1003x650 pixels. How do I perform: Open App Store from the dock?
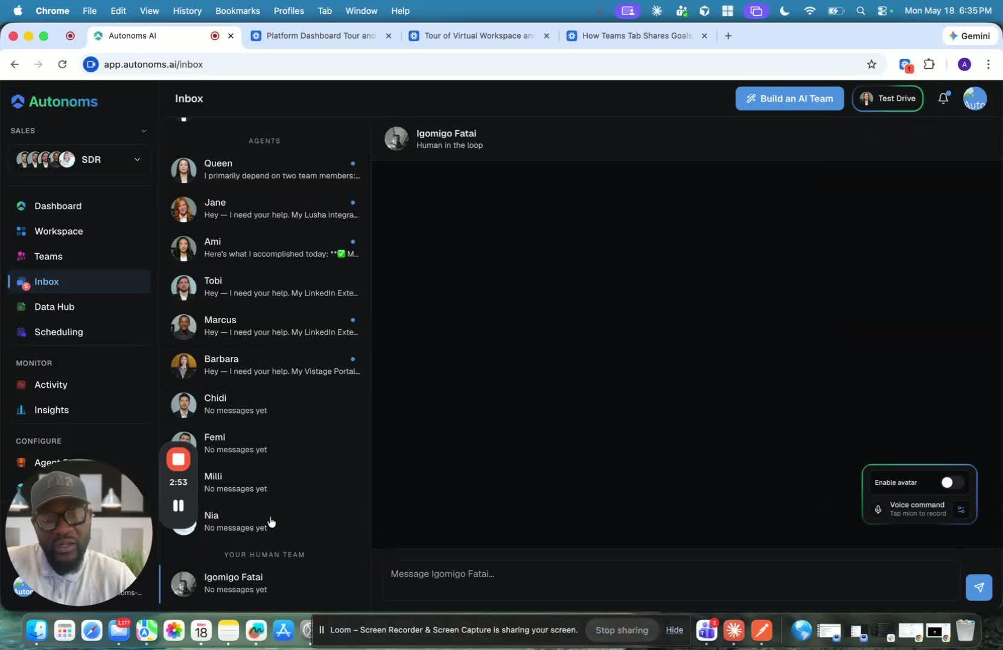click(x=283, y=631)
